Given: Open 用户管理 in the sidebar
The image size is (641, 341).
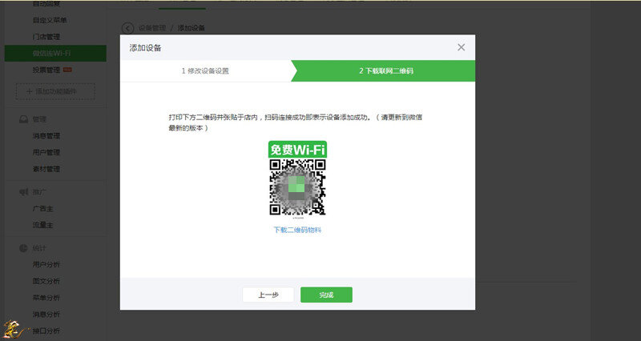Looking at the screenshot, I should [x=46, y=152].
